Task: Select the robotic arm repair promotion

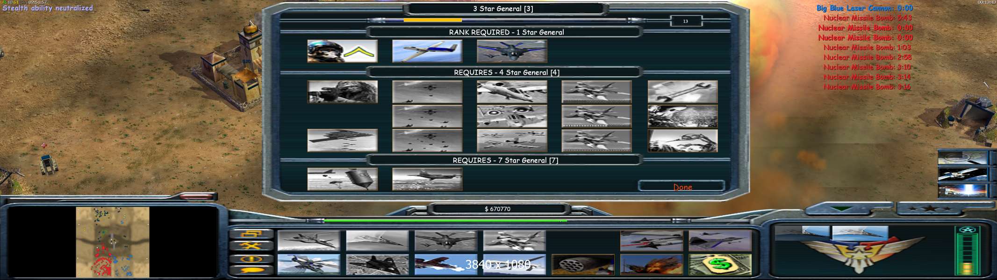Action: point(682,140)
